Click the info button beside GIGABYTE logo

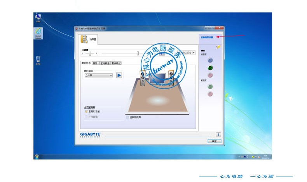(218, 134)
